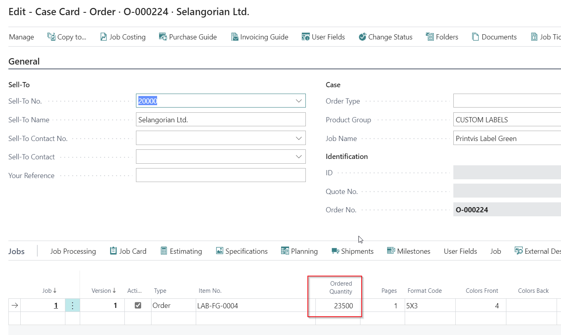Sort by the Version column header
This screenshot has height=335, width=561.
(x=104, y=291)
